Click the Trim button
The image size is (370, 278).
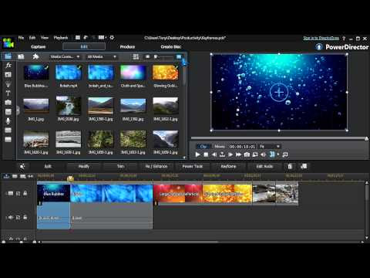(120, 166)
